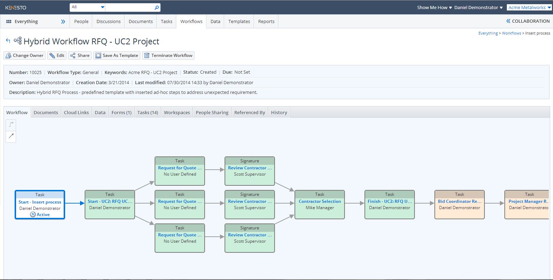Click the Kenesto logo
Screen dimensions: 553x280
[x=16, y=7]
